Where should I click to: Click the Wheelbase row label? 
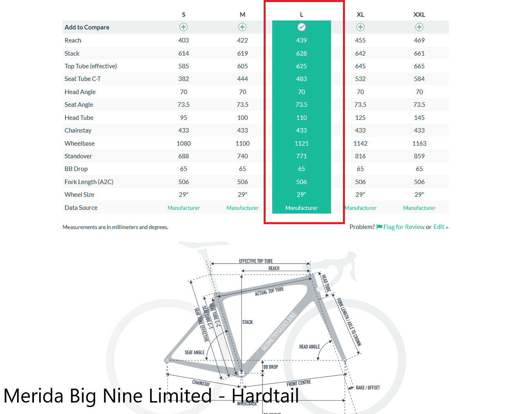point(80,144)
